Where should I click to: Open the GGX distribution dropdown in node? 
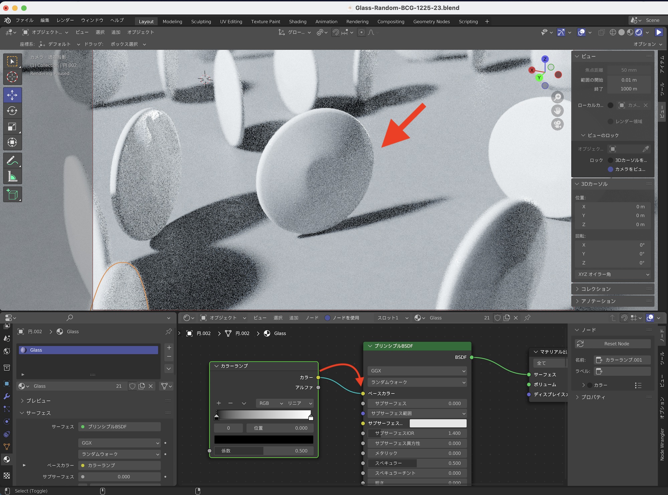click(x=417, y=371)
